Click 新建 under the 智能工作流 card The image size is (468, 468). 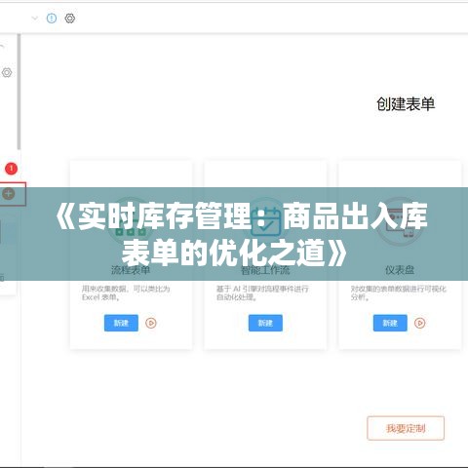(x=265, y=323)
